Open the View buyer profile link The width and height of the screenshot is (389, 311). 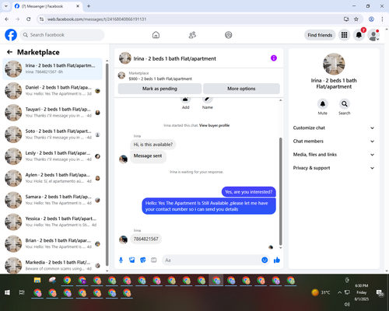[214, 125]
